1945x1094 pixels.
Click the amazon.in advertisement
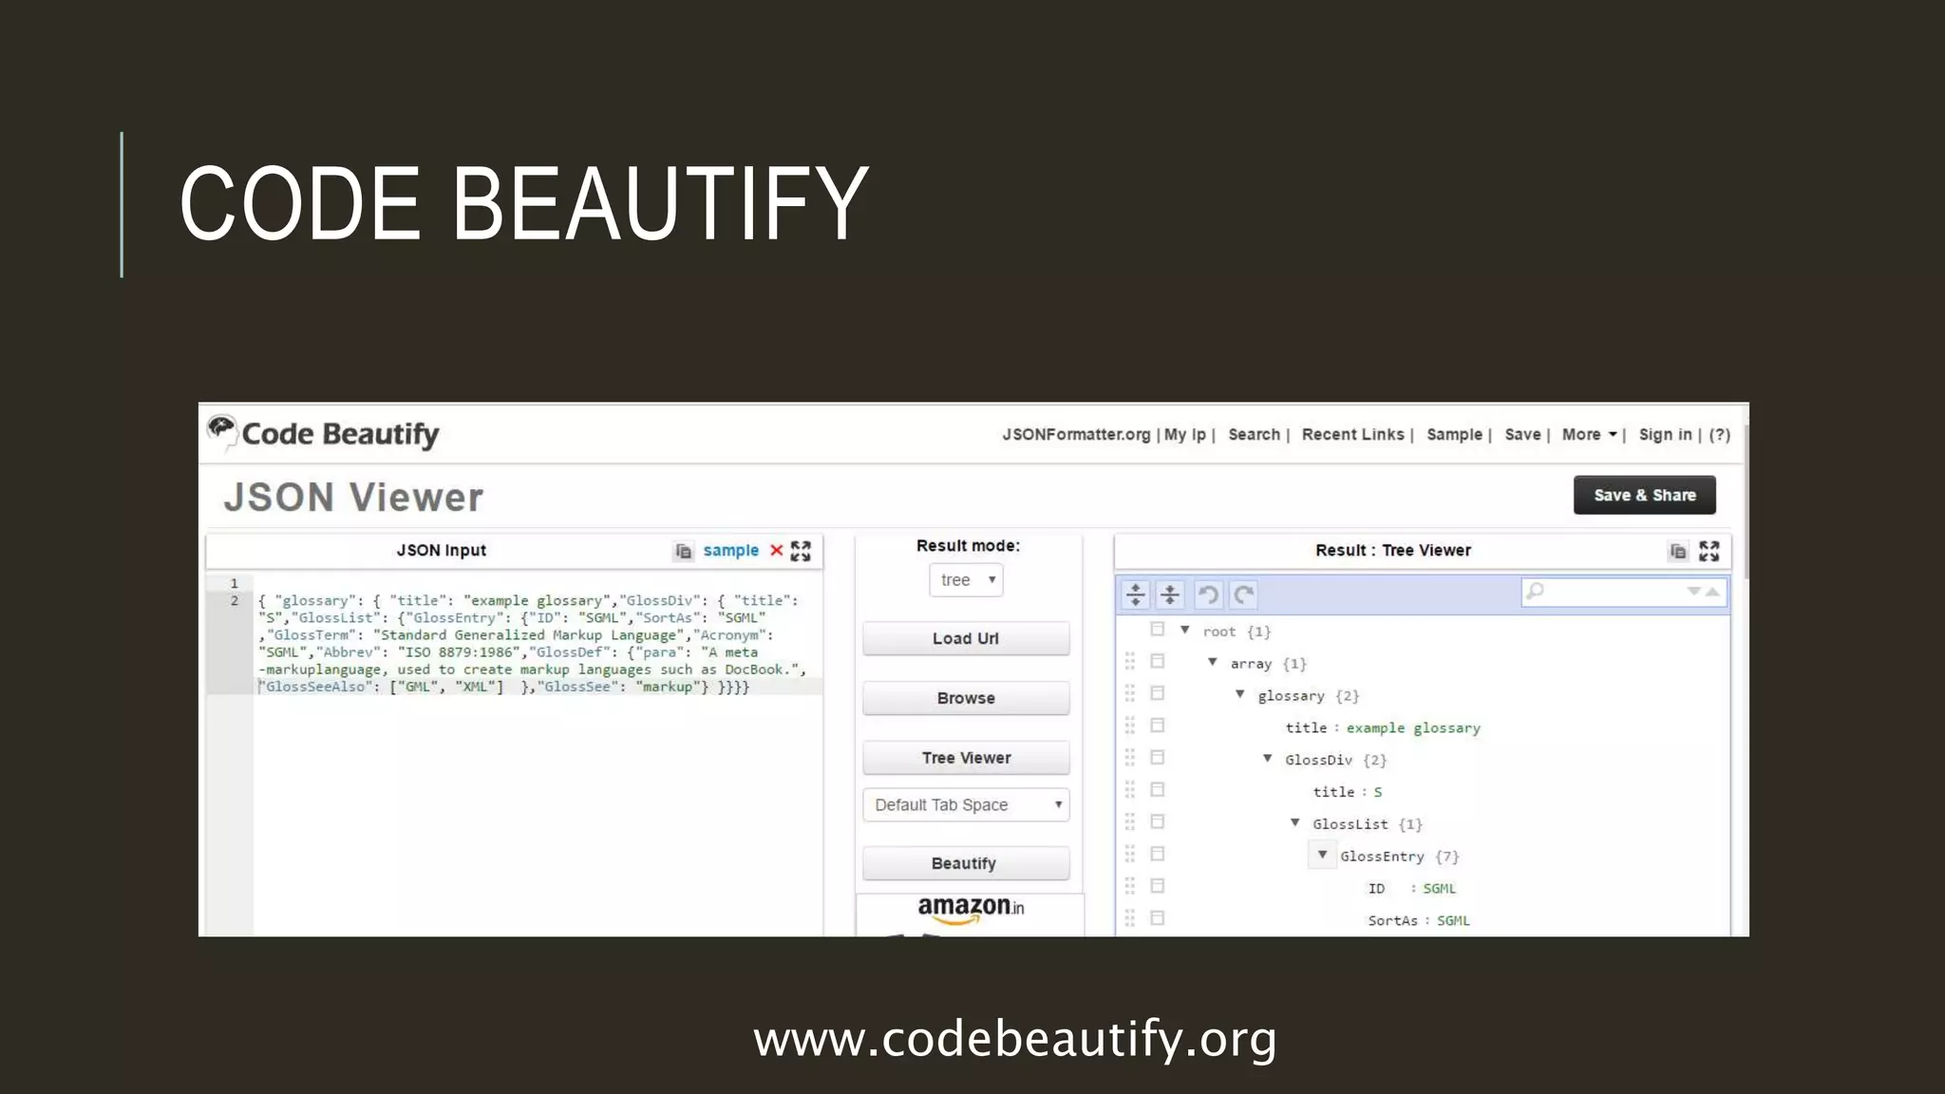pyautogui.click(x=970, y=915)
